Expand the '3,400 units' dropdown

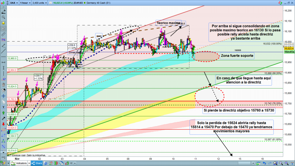tap(40, 3)
